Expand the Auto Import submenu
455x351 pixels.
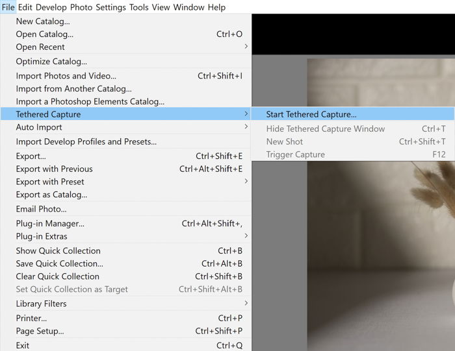point(39,127)
